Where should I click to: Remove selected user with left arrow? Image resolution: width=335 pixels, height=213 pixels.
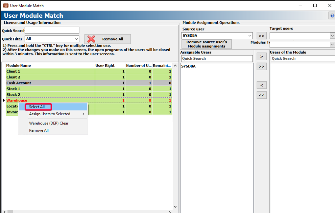(x=261, y=85)
